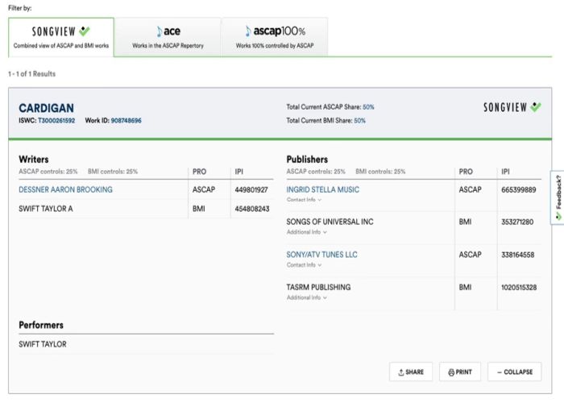
Task: Expand Additional Info under Songs of Universal
Action: click(305, 232)
